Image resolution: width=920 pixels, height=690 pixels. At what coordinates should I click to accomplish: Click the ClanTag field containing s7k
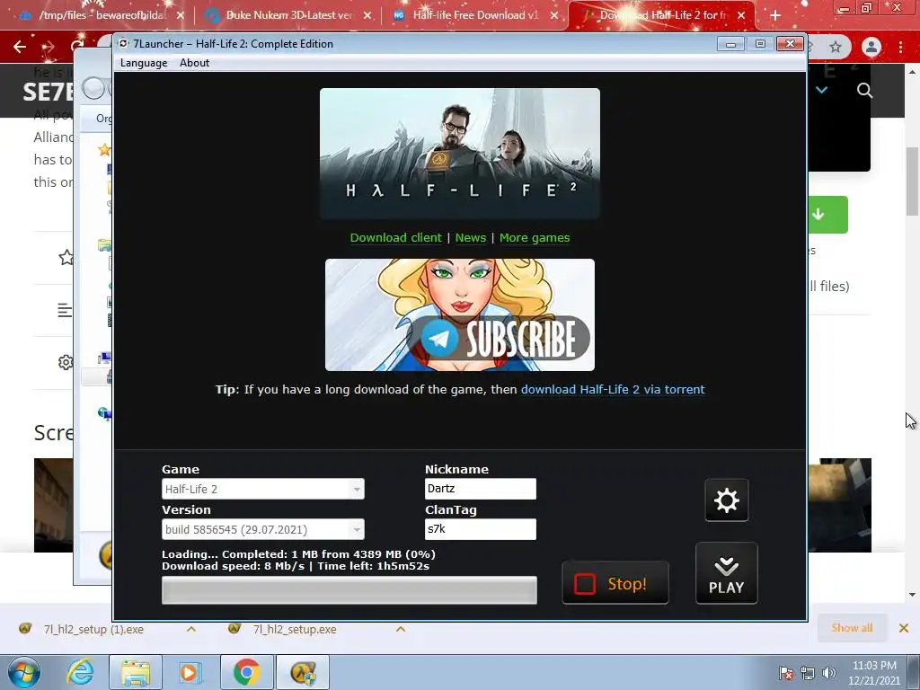click(x=480, y=529)
